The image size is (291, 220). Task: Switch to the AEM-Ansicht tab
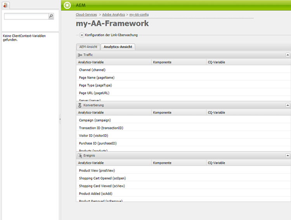click(88, 47)
